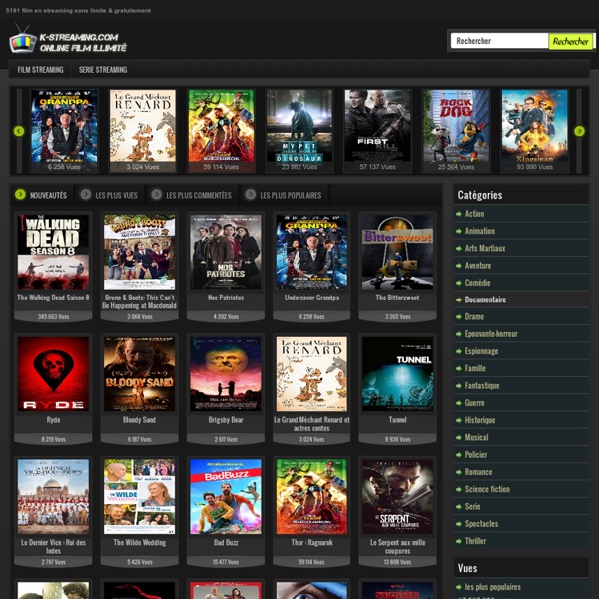Viewport: 599px width, 599px height.
Task: Click the arrow icon beside Thriller
Action: [459, 542]
